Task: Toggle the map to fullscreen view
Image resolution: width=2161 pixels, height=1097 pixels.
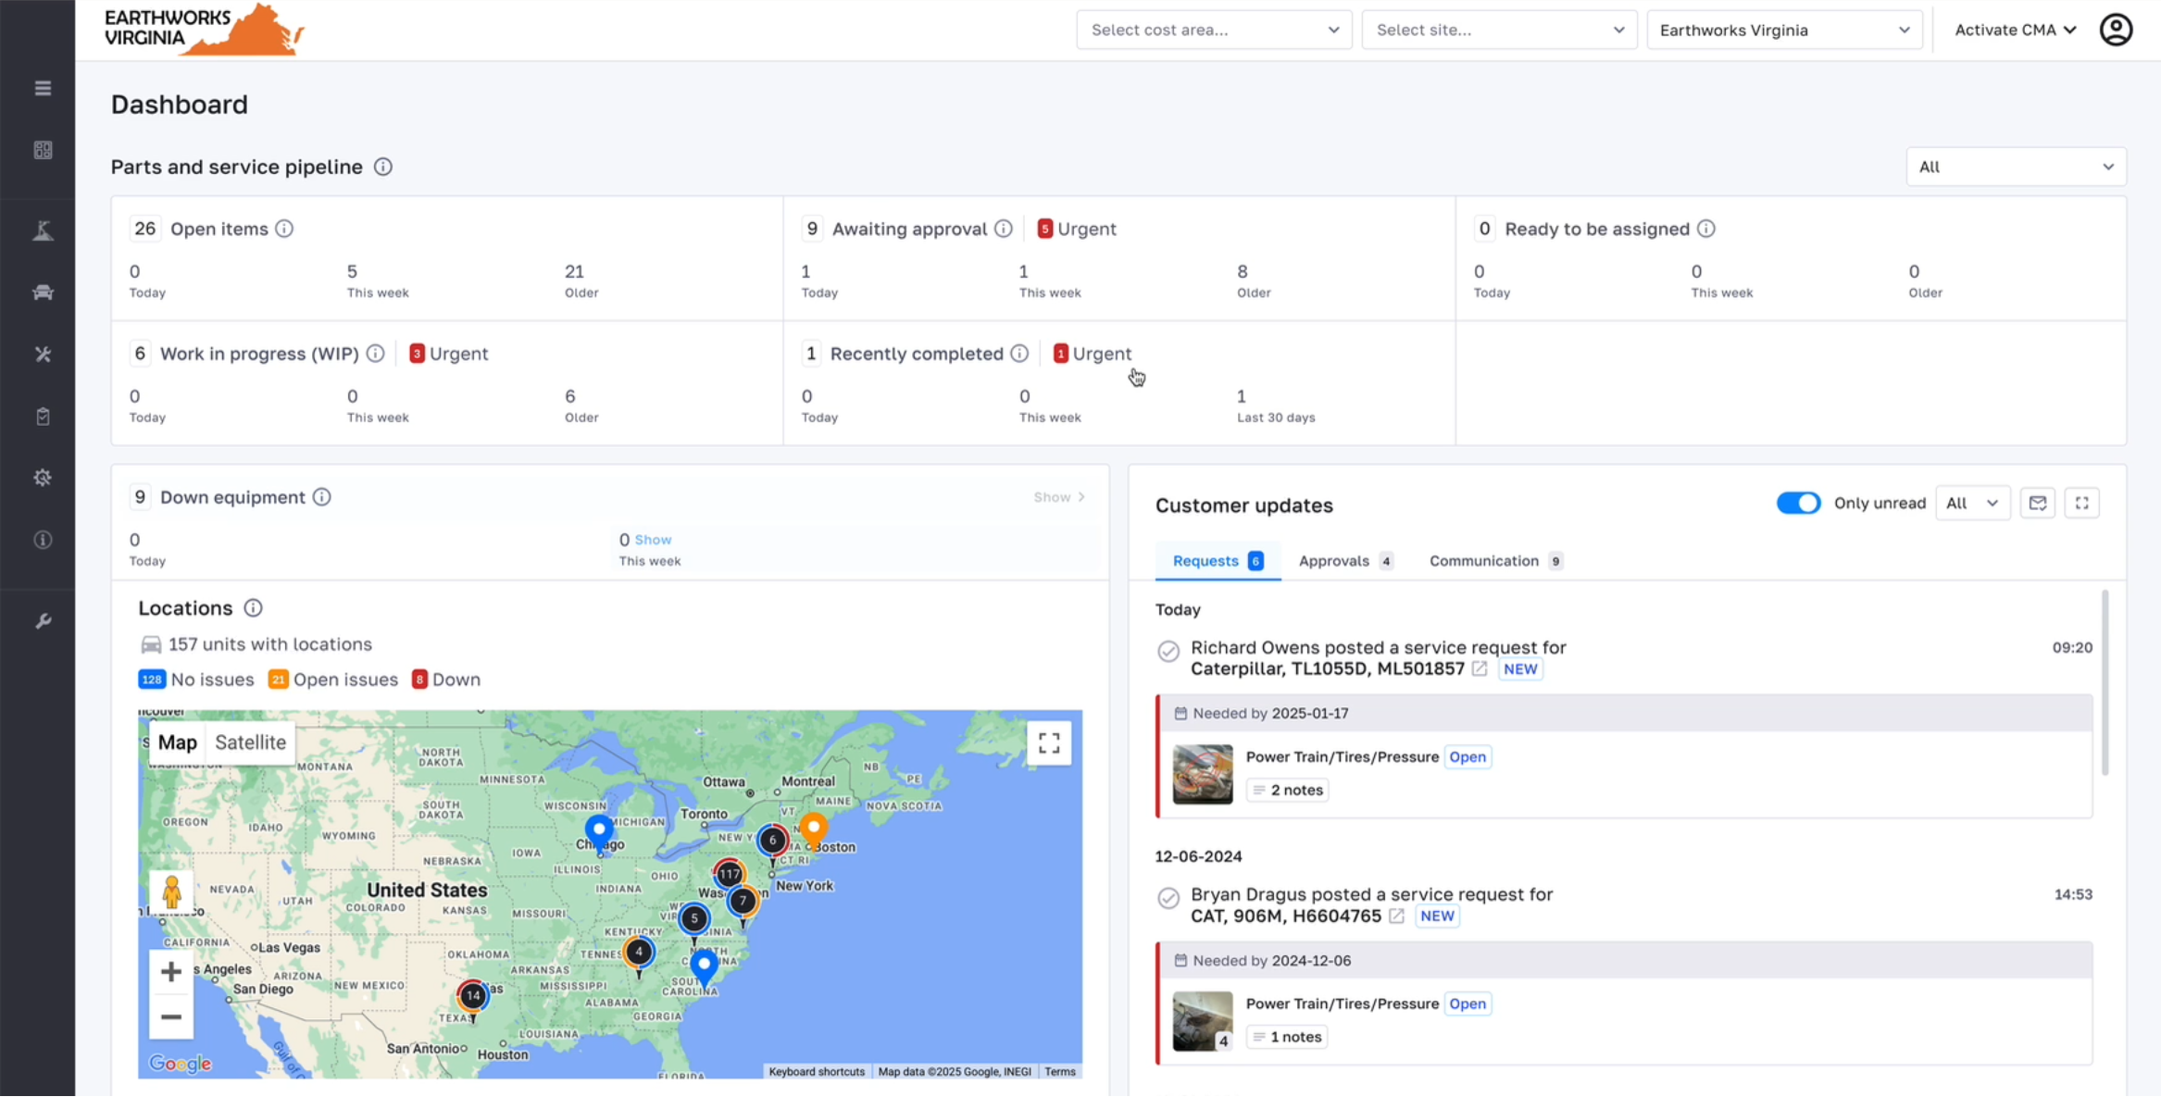Action: pyautogui.click(x=1048, y=742)
